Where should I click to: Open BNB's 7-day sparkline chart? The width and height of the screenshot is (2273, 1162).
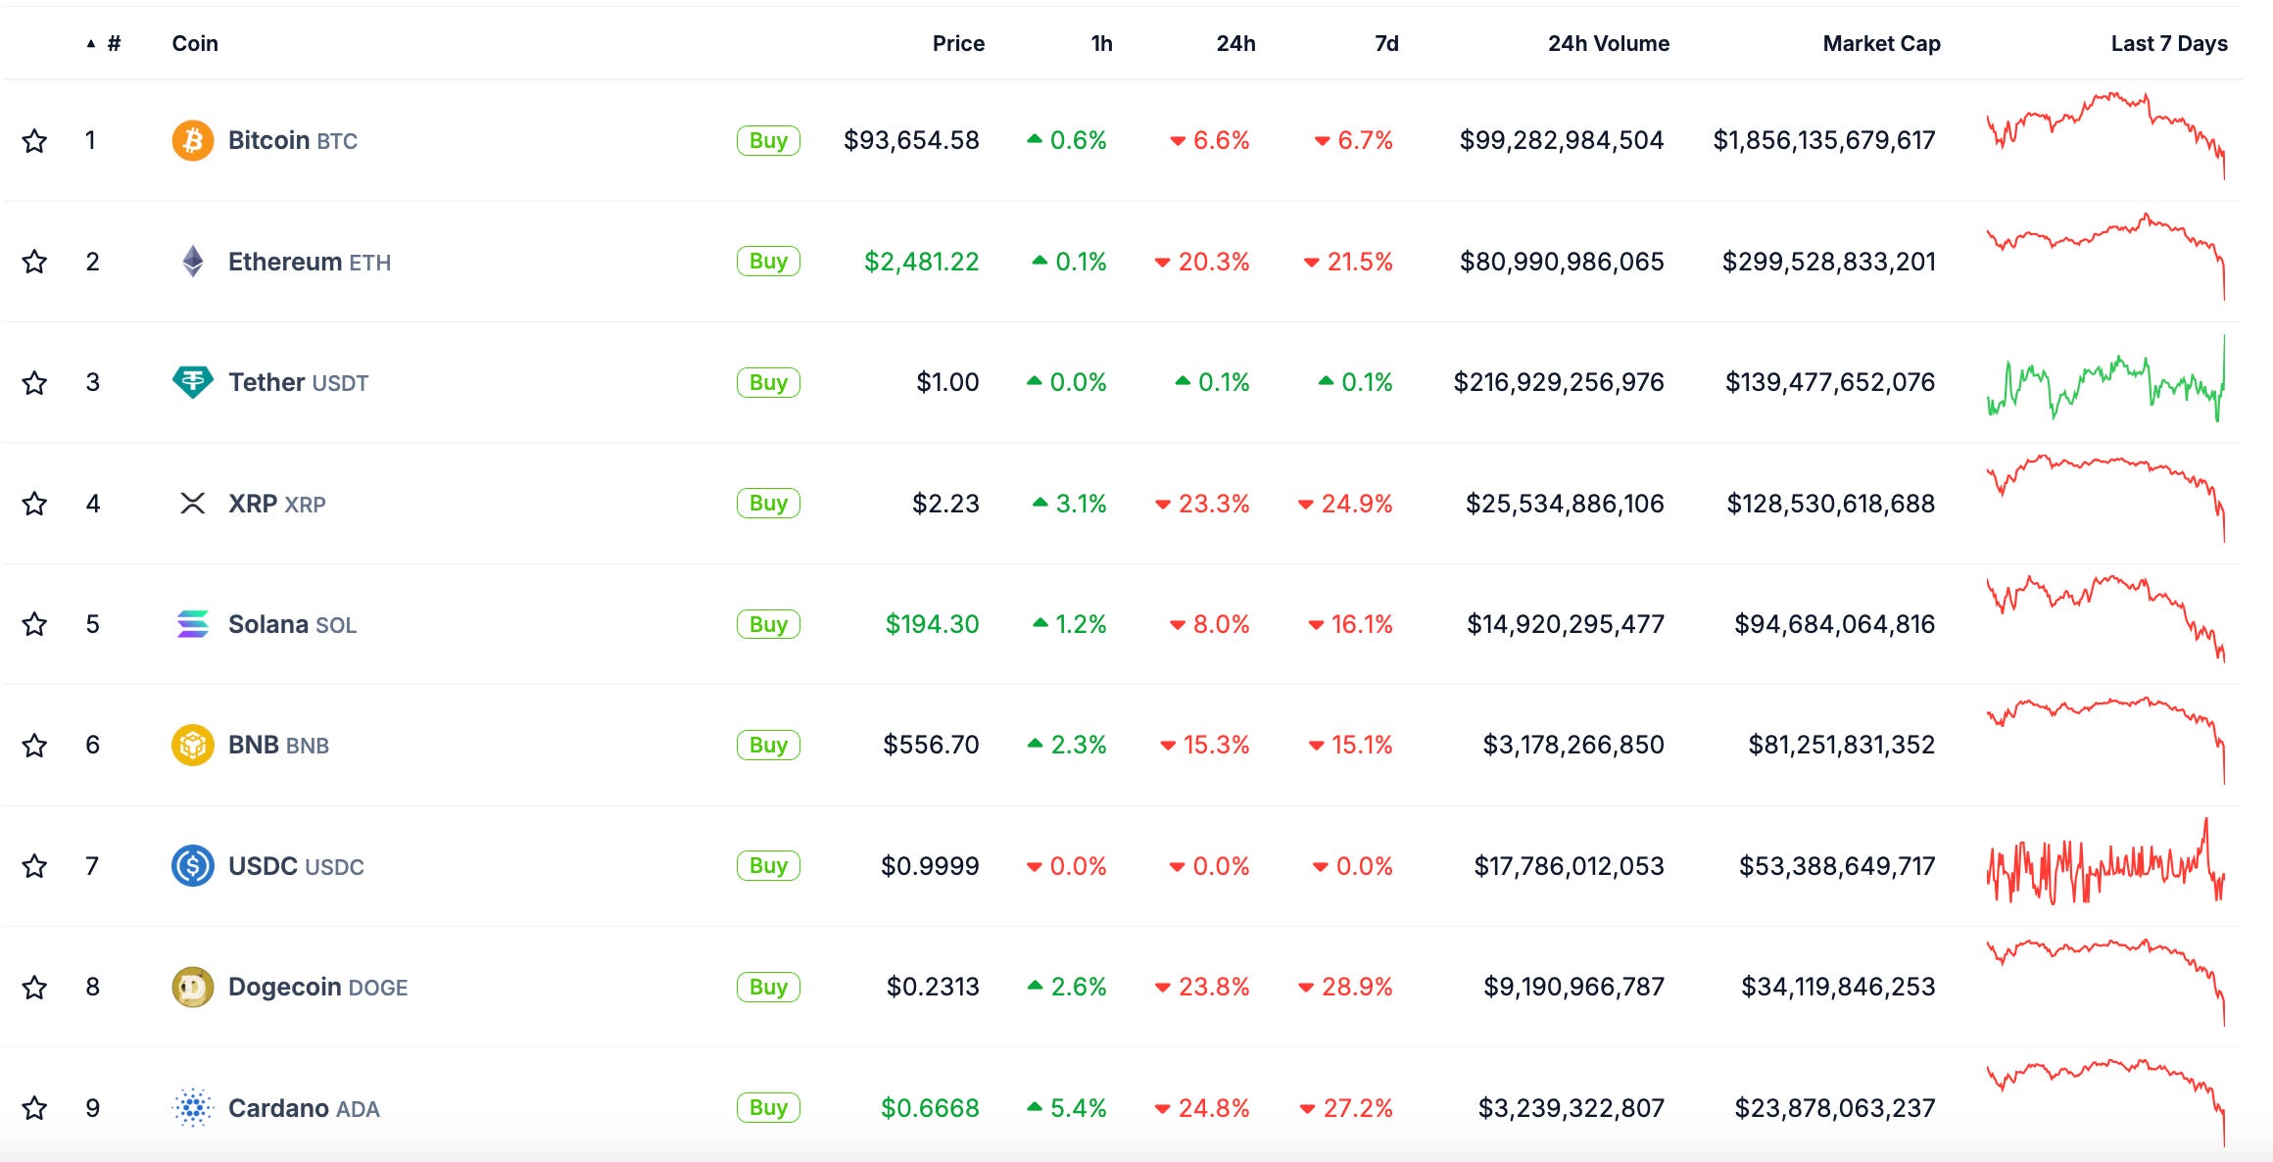point(2105,741)
